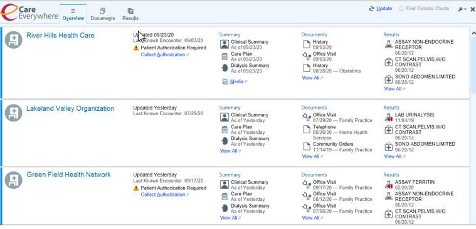Open River Hills Dialysis Summary kidney icon
This screenshot has height=229, width=476.
(x=225, y=68)
